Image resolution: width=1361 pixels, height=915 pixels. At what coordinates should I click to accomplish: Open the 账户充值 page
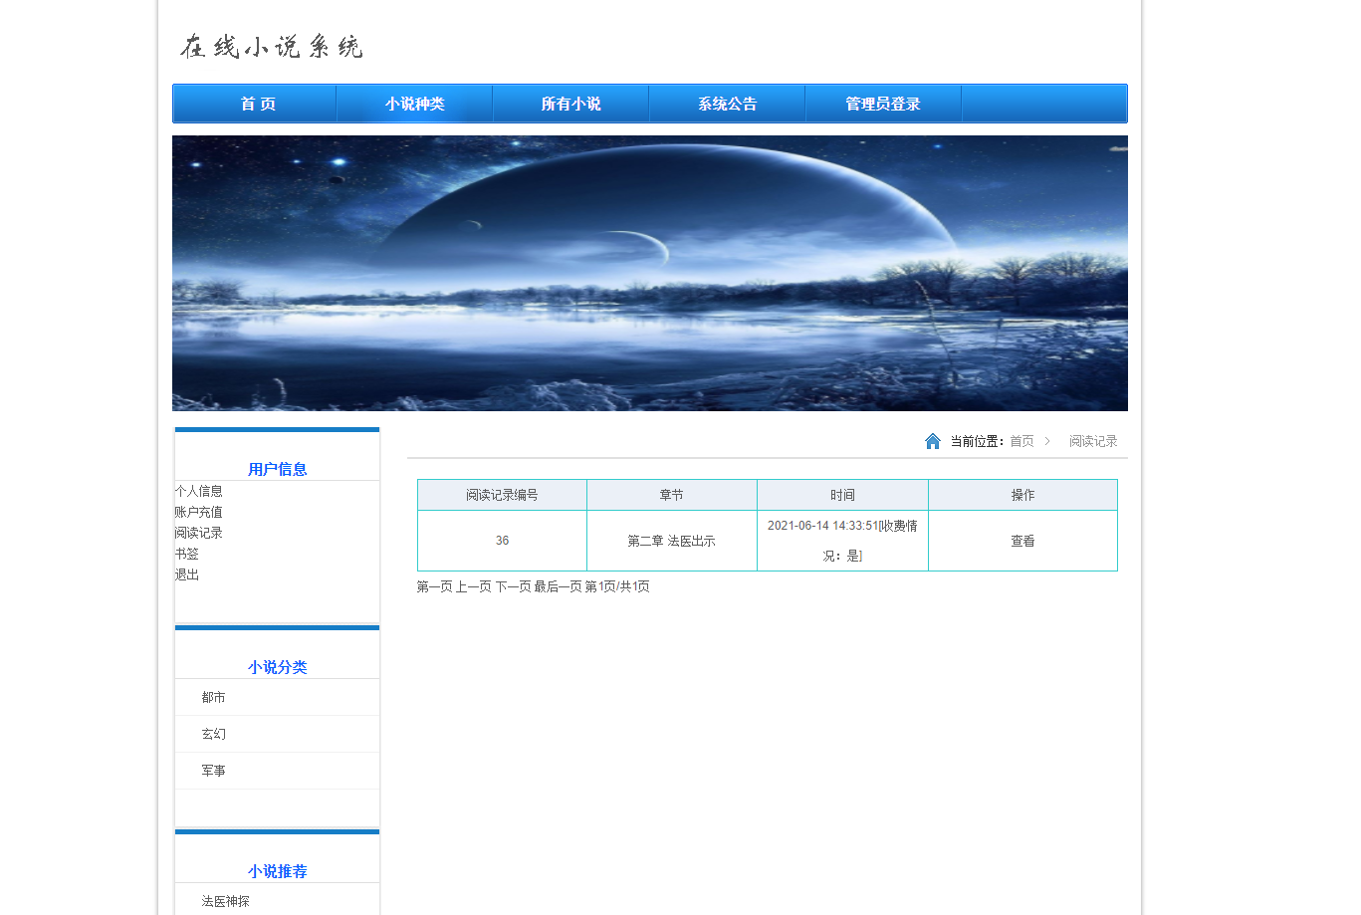198,512
